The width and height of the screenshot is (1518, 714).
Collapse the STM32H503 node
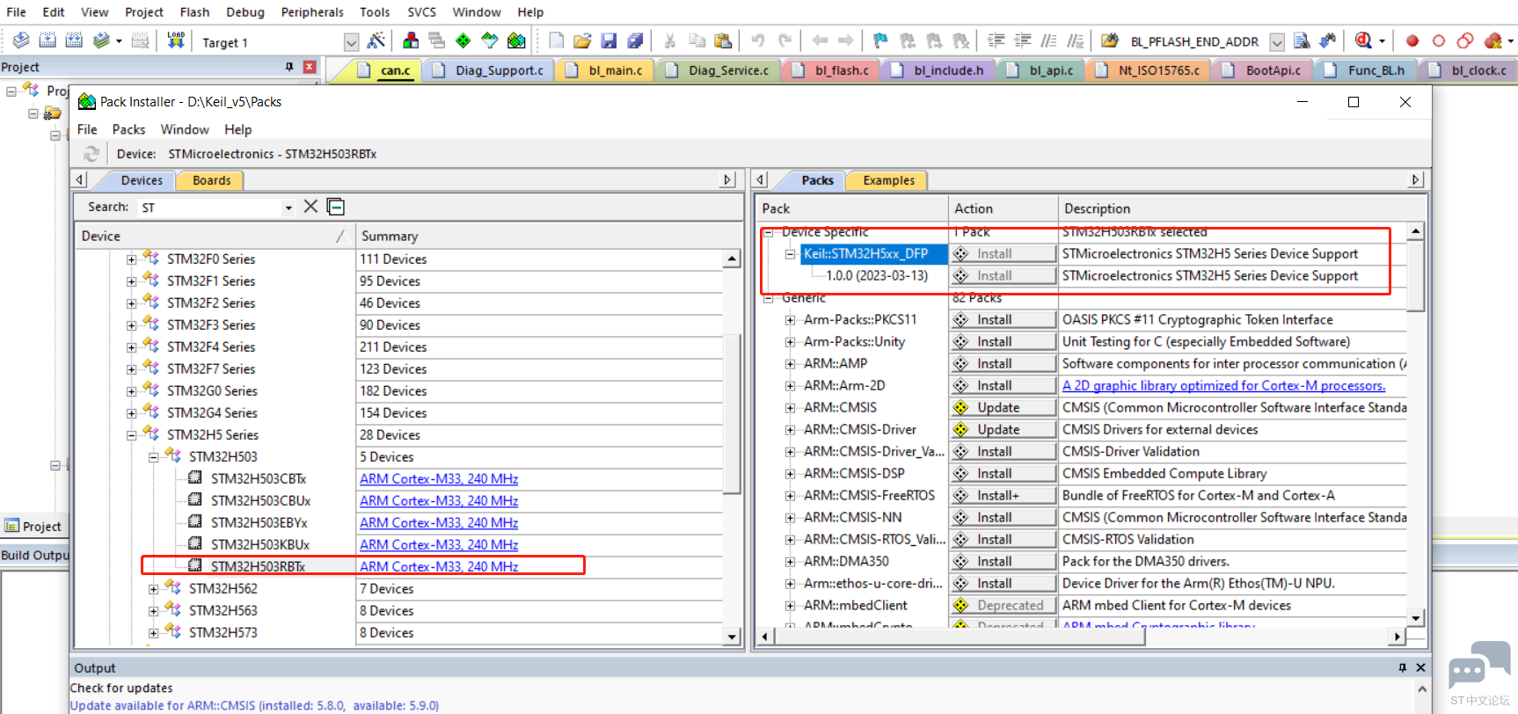(153, 457)
